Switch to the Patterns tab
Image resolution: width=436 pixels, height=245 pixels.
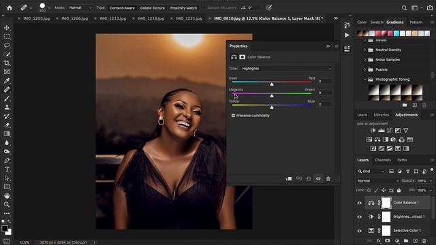[416, 22]
